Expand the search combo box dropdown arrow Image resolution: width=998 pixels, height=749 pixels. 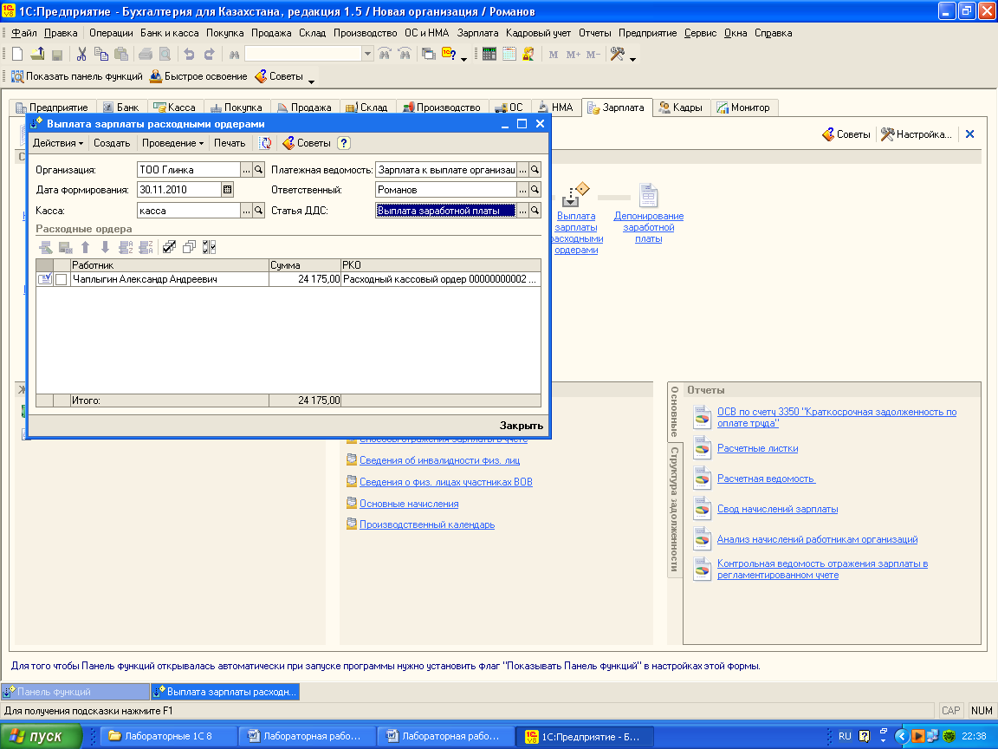click(x=367, y=55)
